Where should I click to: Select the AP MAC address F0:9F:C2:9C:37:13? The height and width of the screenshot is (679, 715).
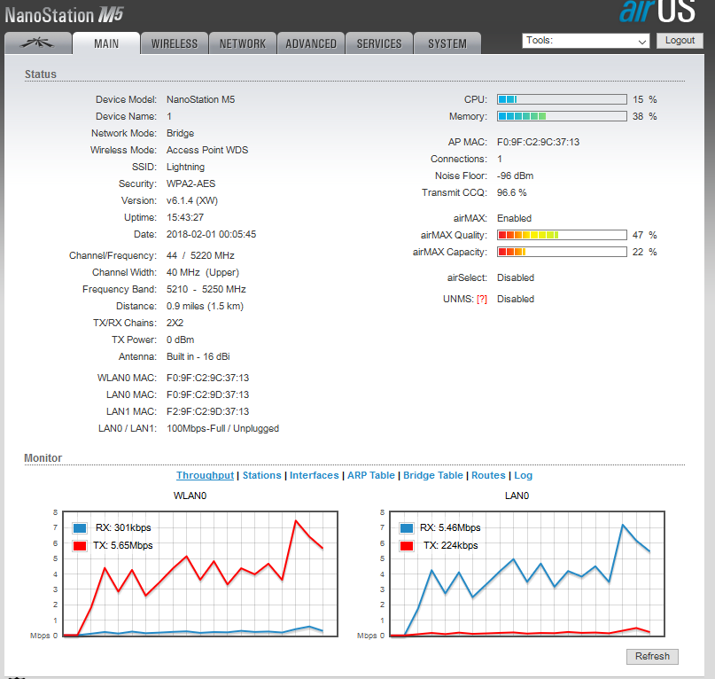(x=538, y=142)
